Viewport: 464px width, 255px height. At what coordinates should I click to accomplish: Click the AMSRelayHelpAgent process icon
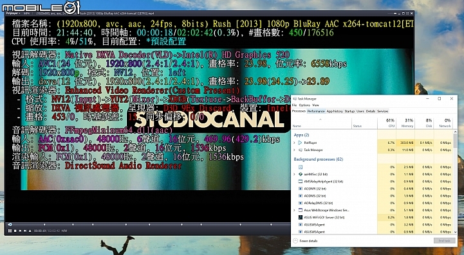tap(301, 181)
